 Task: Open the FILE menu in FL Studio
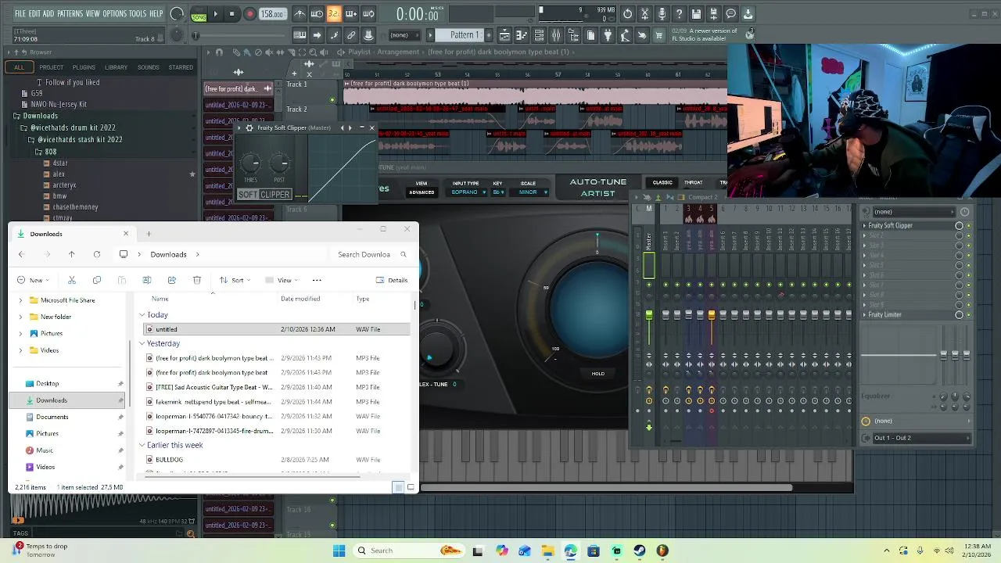click(x=20, y=14)
